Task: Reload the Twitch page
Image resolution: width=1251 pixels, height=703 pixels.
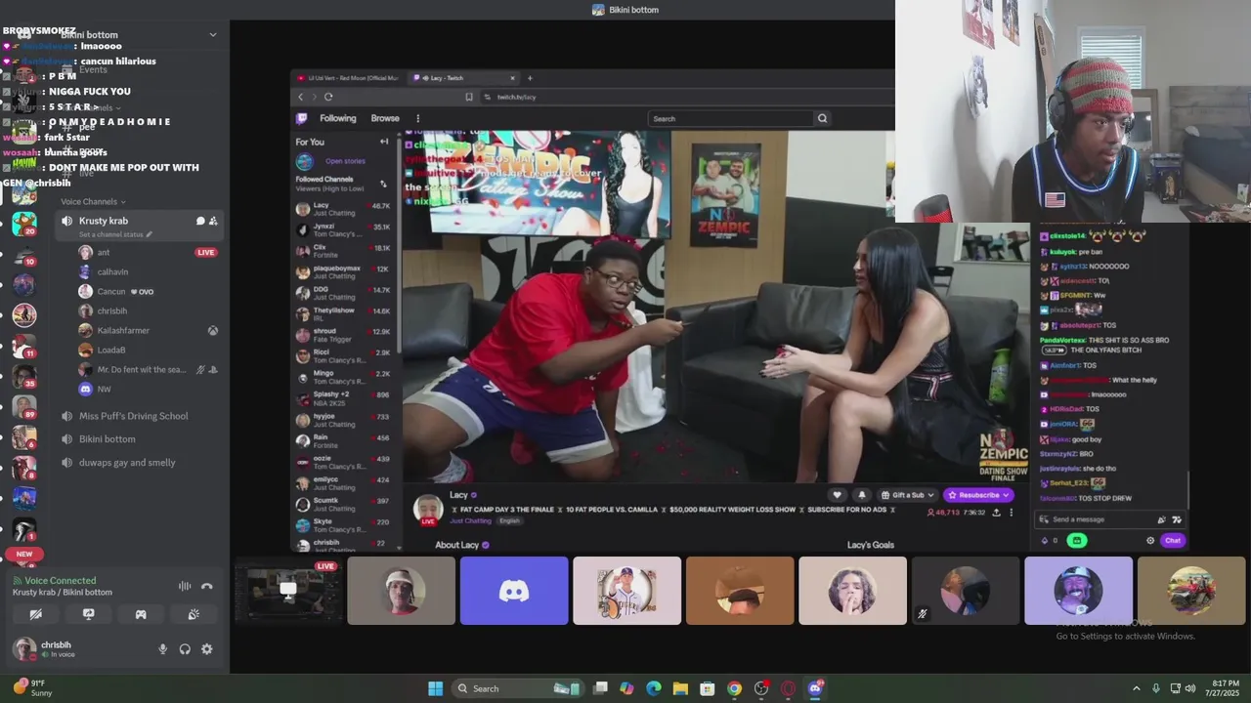Action: (328, 97)
